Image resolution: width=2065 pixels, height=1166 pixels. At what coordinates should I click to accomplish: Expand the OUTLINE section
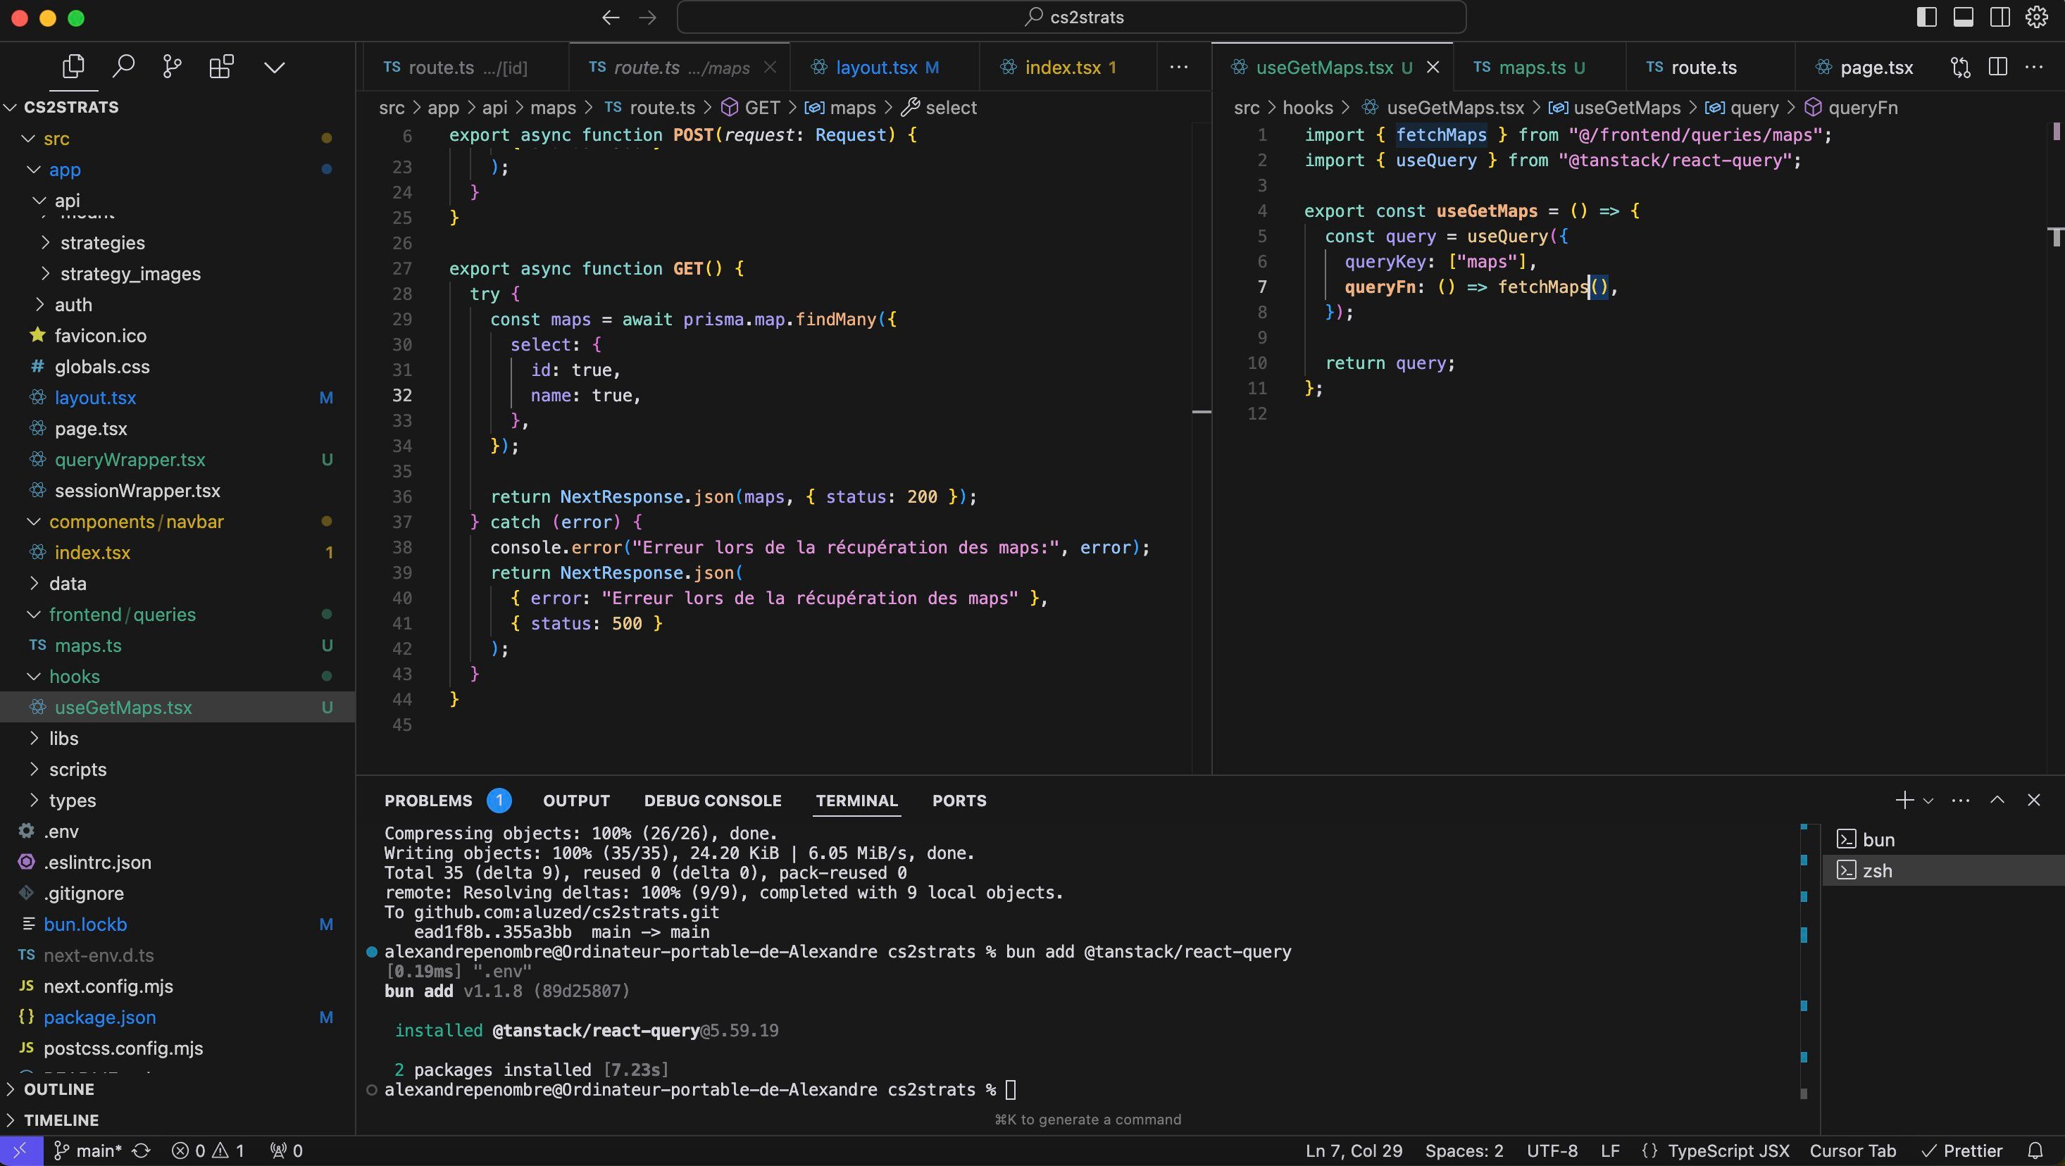pyautogui.click(x=58, y=1089)
